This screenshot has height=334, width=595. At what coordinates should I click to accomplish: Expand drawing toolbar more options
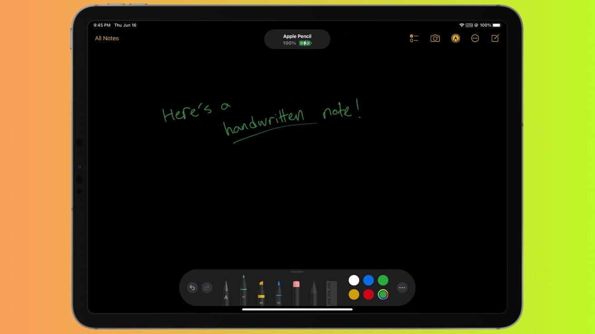[402, 288]
